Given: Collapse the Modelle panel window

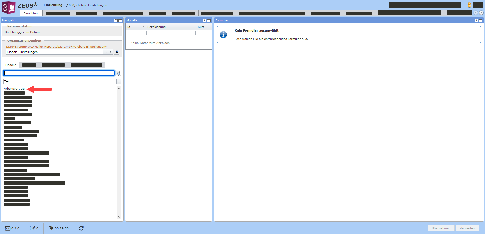Looking at the screenshot, I should point(209,20).
